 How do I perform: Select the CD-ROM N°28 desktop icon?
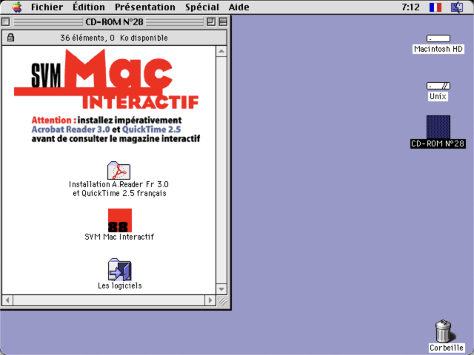[438, 126]
